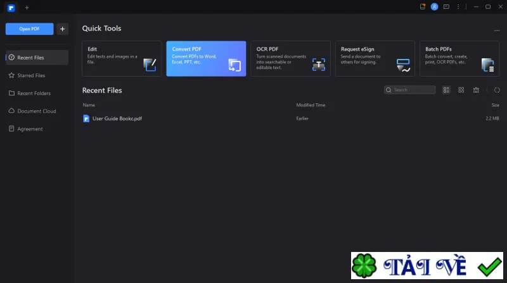Sort by Size column header
Screen dimensions: 507x283
coord(495,105)
